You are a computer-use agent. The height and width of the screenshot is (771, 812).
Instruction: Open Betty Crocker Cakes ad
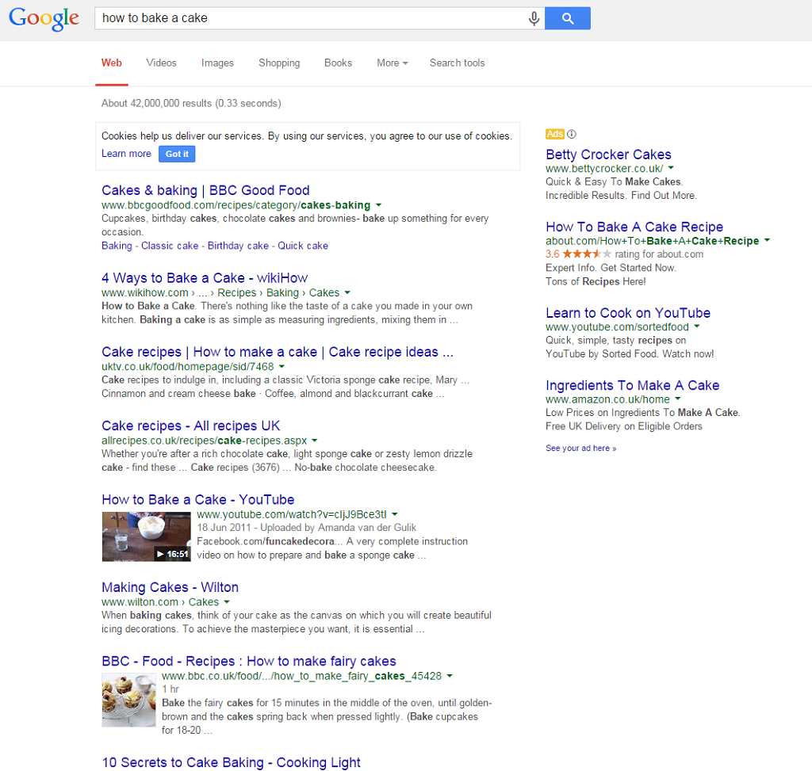(608, 155)
